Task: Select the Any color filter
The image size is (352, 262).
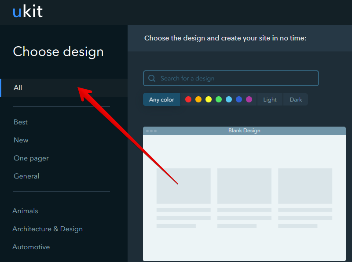Action: [x=161, y=99]
